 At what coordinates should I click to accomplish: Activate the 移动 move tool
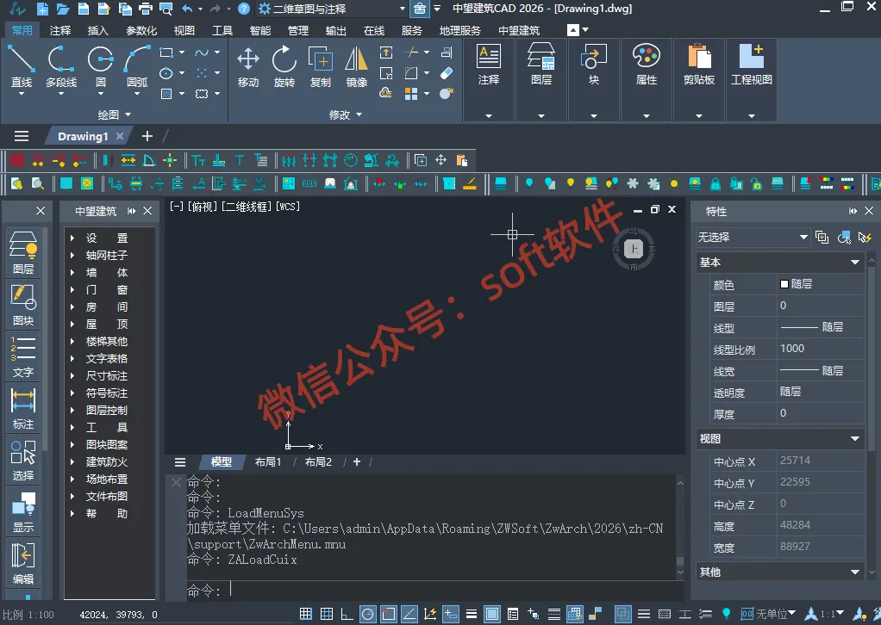point(247,66)
